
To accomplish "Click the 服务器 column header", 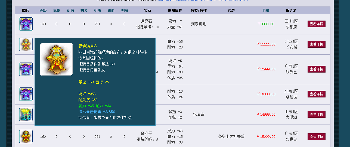I will (291, 10).
